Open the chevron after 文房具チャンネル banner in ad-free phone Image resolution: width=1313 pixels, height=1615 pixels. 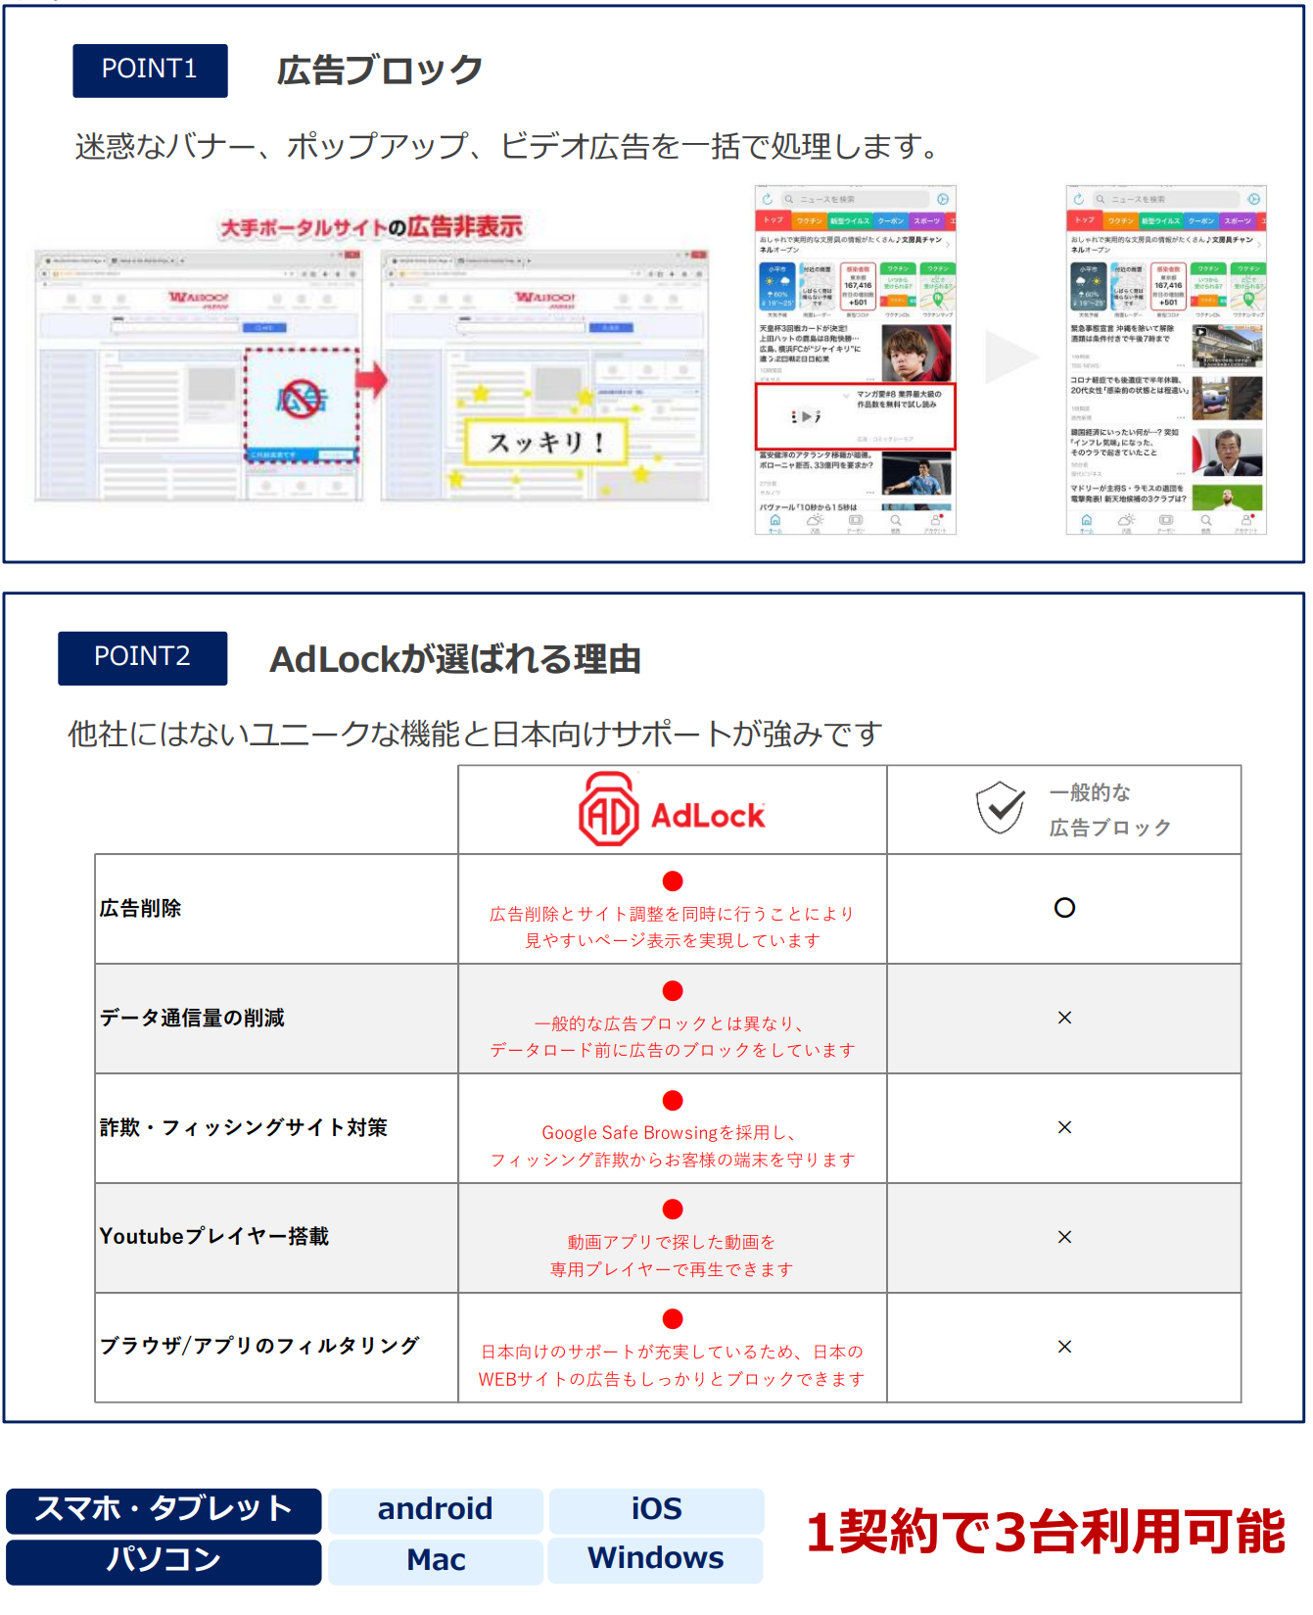[1259, 244]
